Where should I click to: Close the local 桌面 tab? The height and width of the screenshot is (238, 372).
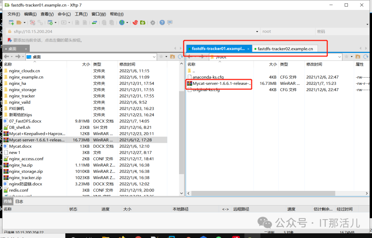(x=26, y=49)
